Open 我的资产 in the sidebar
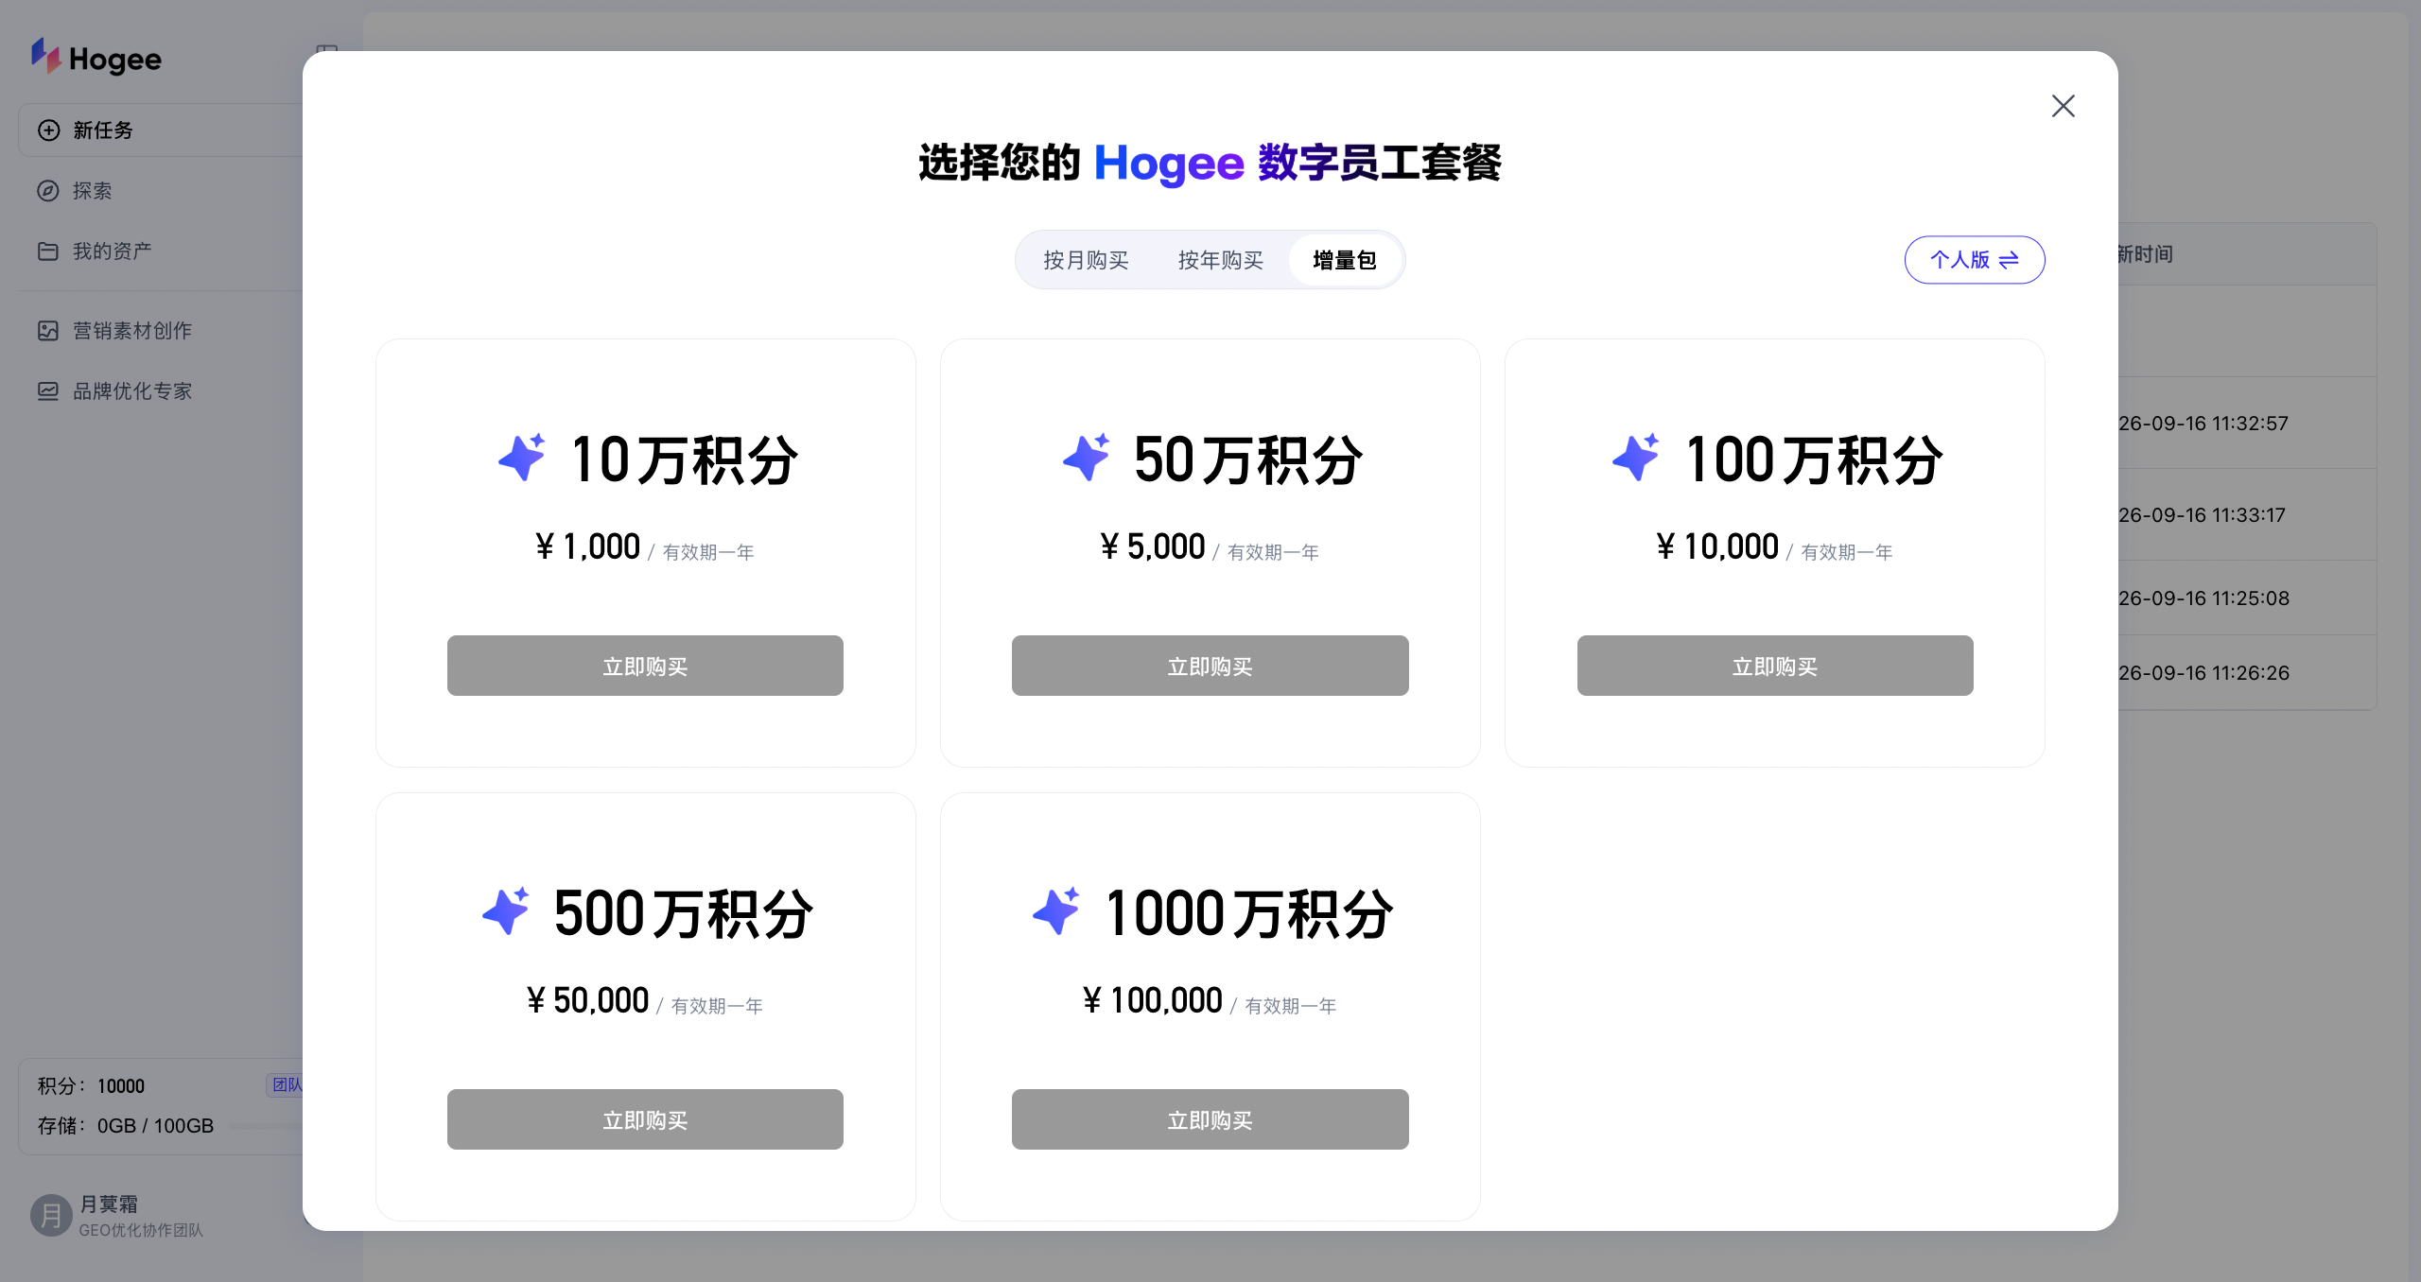This screenshot has height=1282, width=2421. point(161,251)
